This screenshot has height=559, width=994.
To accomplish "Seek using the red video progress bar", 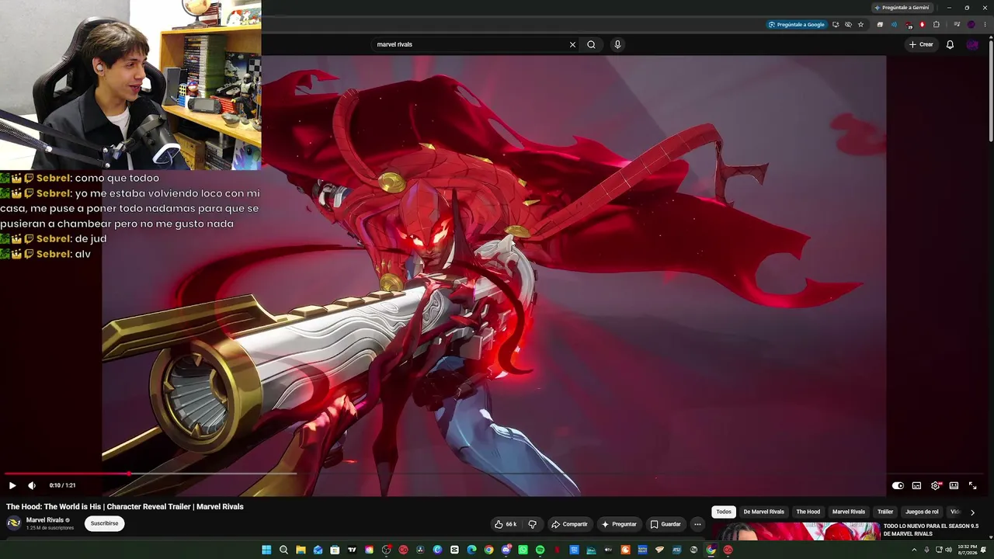I will coord(67,474).
